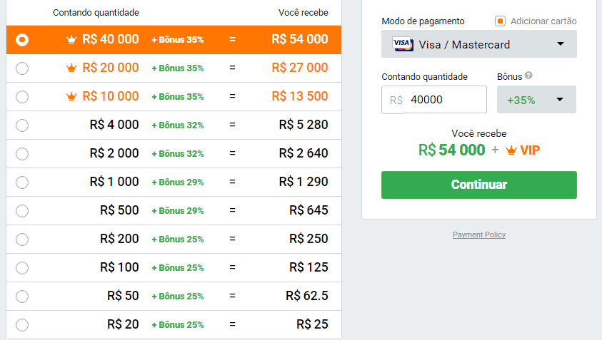Click the crown icon beside R$ 40 000
Viewport: 602px width, 340px height.
pyautogui.click(x=71, y=39)
